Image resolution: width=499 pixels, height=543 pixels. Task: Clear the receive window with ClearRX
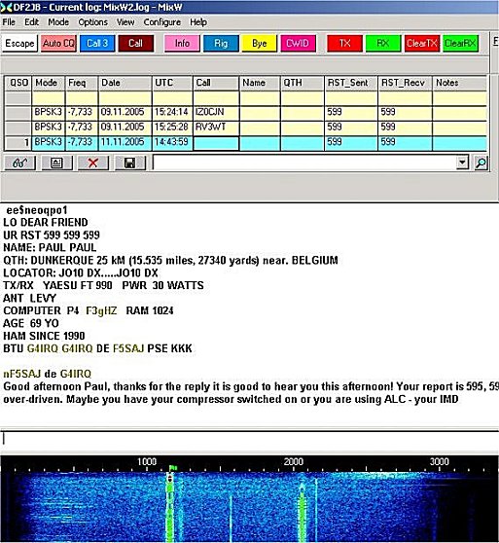click(460, 43)
